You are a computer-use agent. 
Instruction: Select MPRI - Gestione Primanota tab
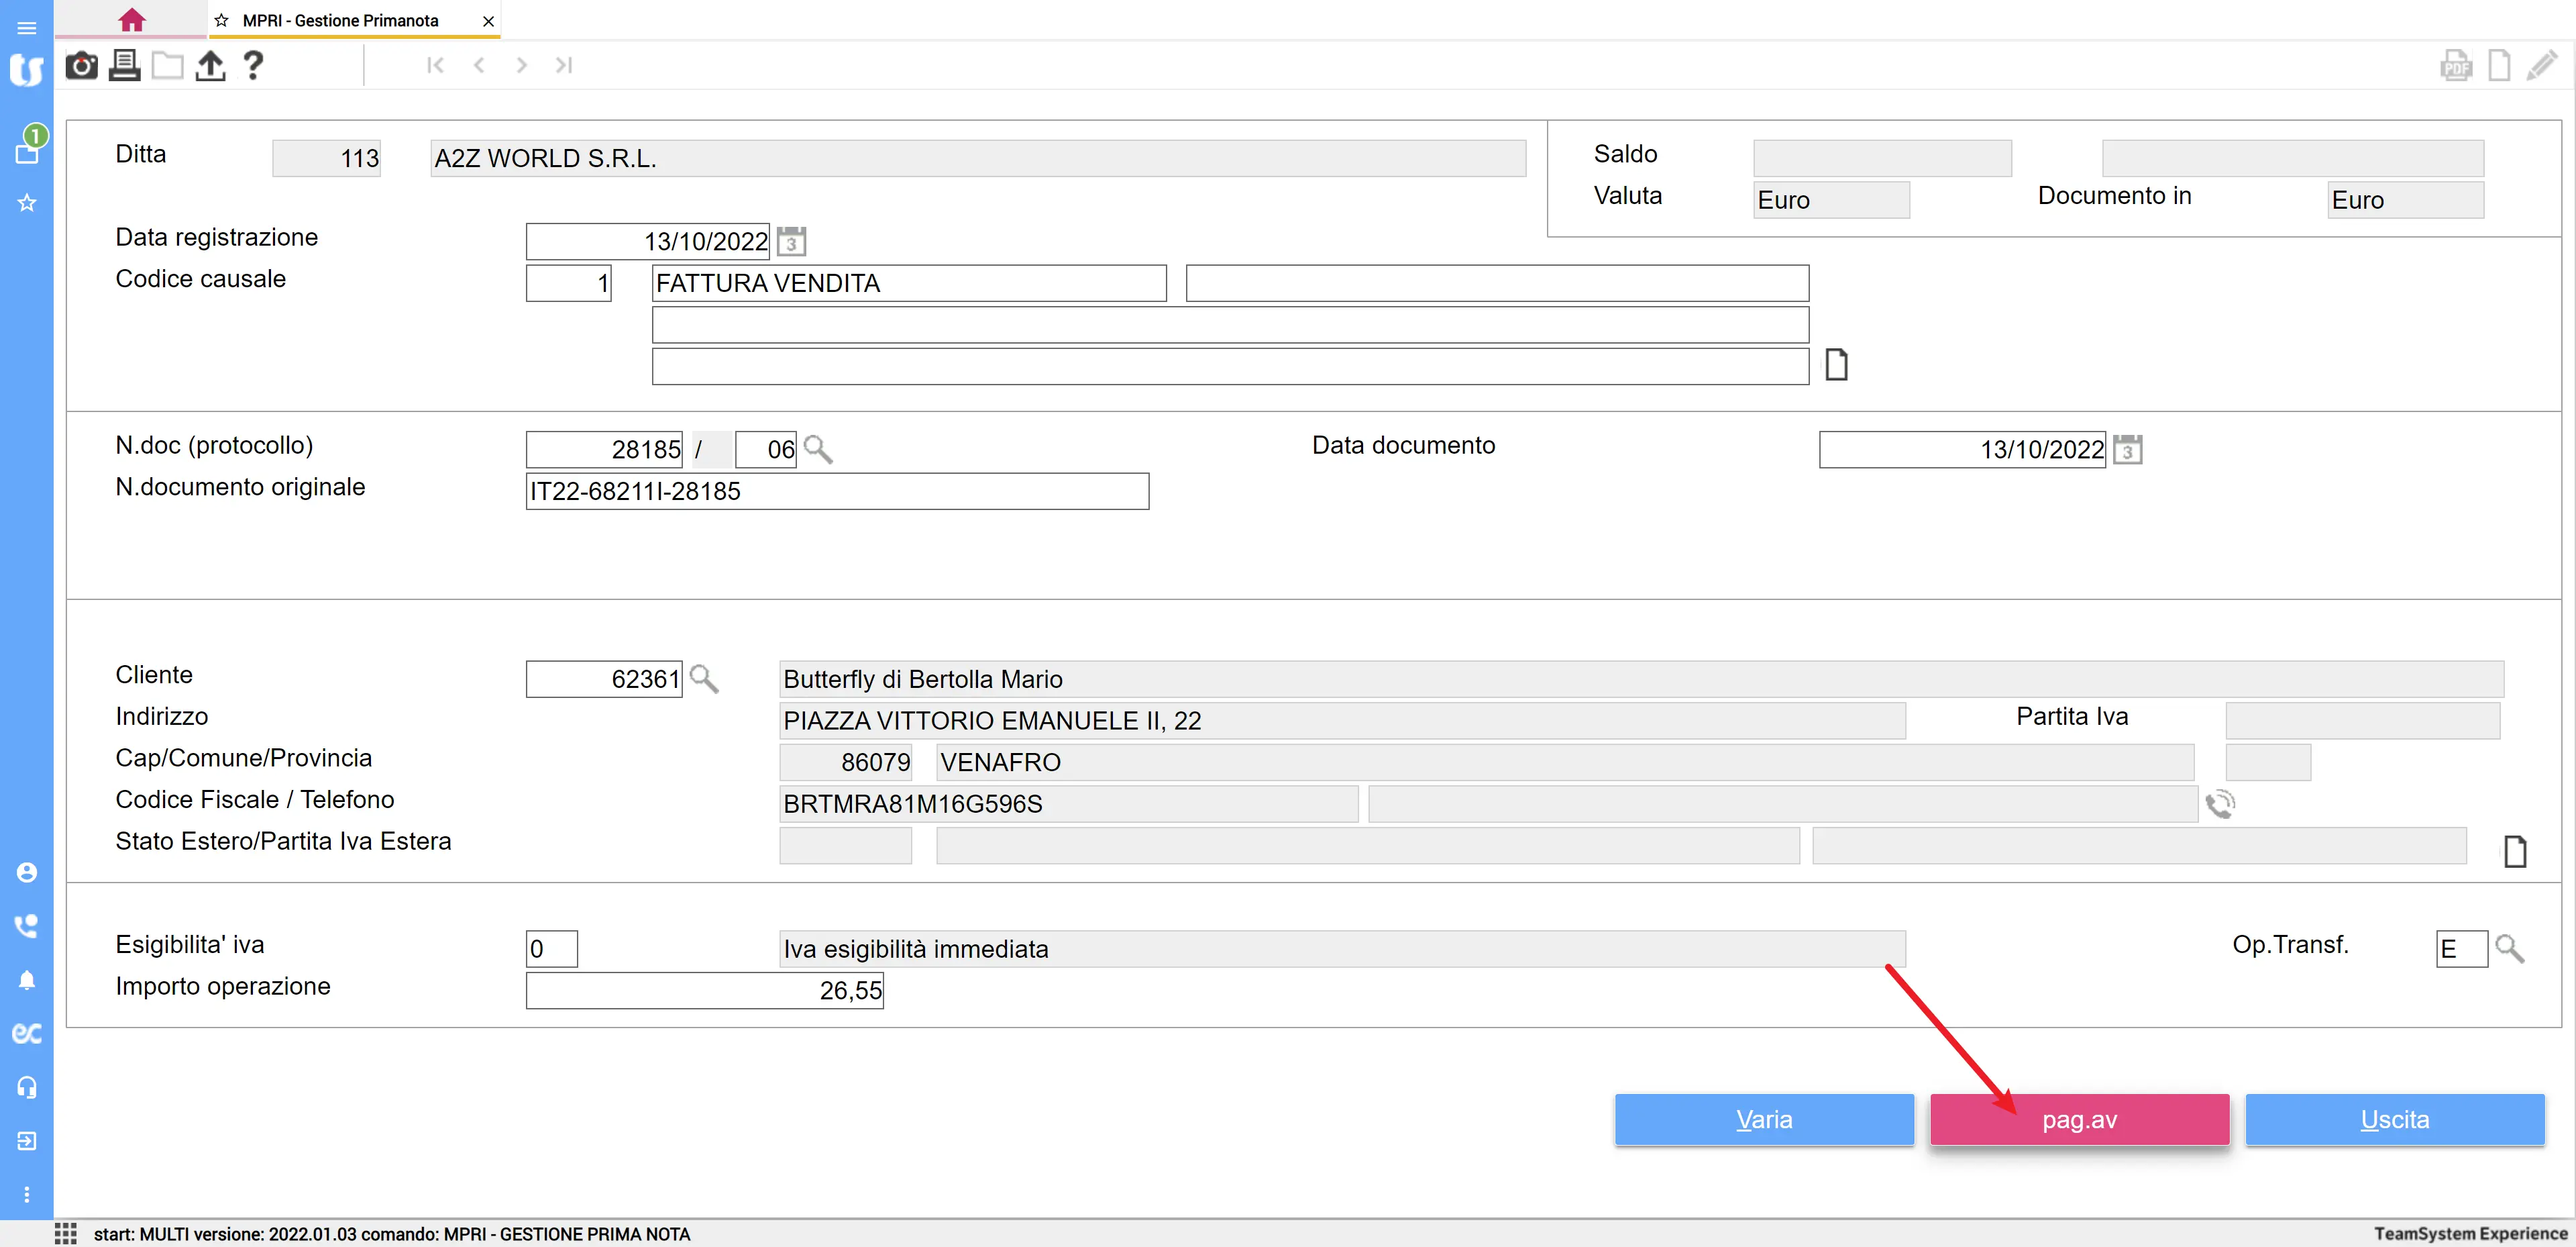coord(341,20)
